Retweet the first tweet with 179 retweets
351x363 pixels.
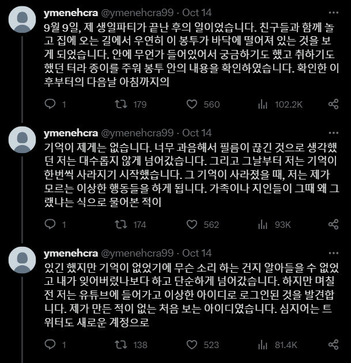[120, 104]
